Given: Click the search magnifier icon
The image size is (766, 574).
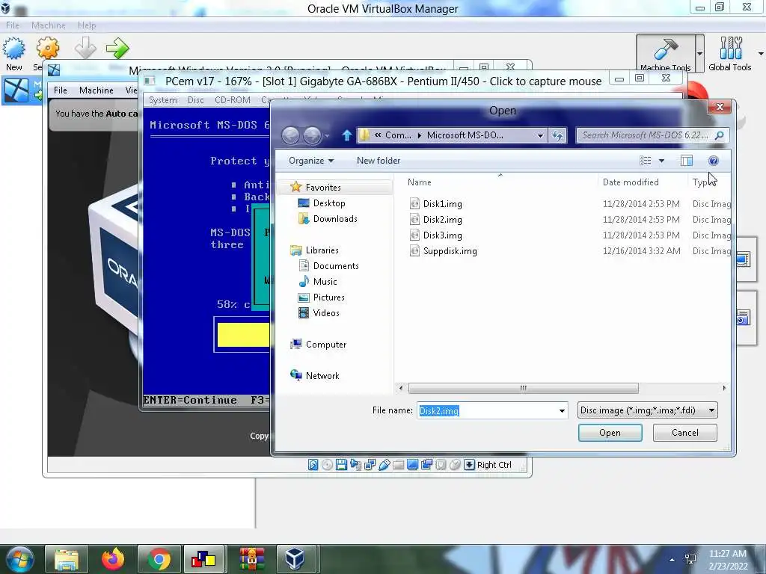Looking at the screenshot, I should tap(720, 135).
